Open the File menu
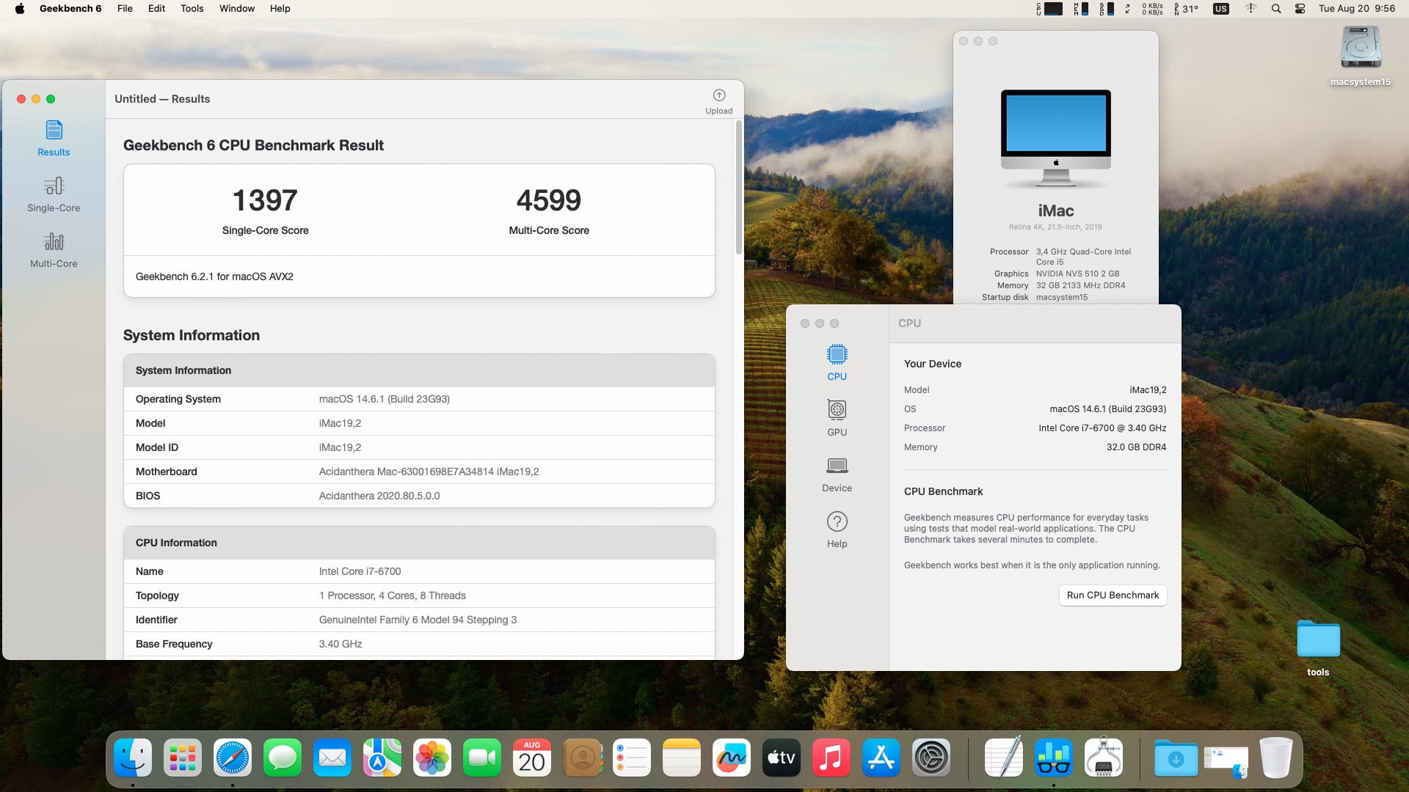 point(125,9)
